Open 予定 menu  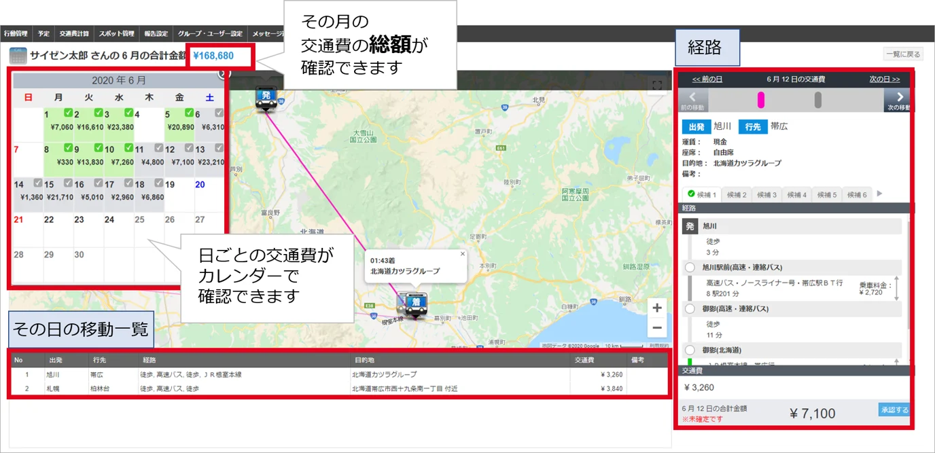(43, 33)
